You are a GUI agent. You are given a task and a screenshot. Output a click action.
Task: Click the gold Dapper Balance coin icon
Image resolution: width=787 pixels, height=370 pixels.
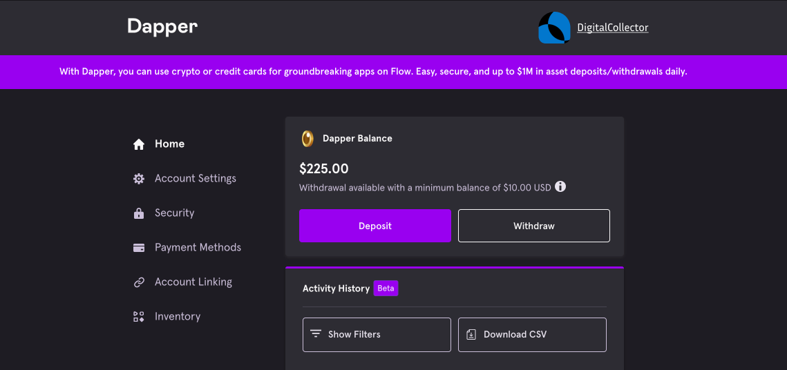tap(307, 138)
